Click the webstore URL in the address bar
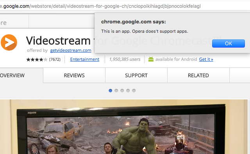250x154 pixels. coord(100,6)
